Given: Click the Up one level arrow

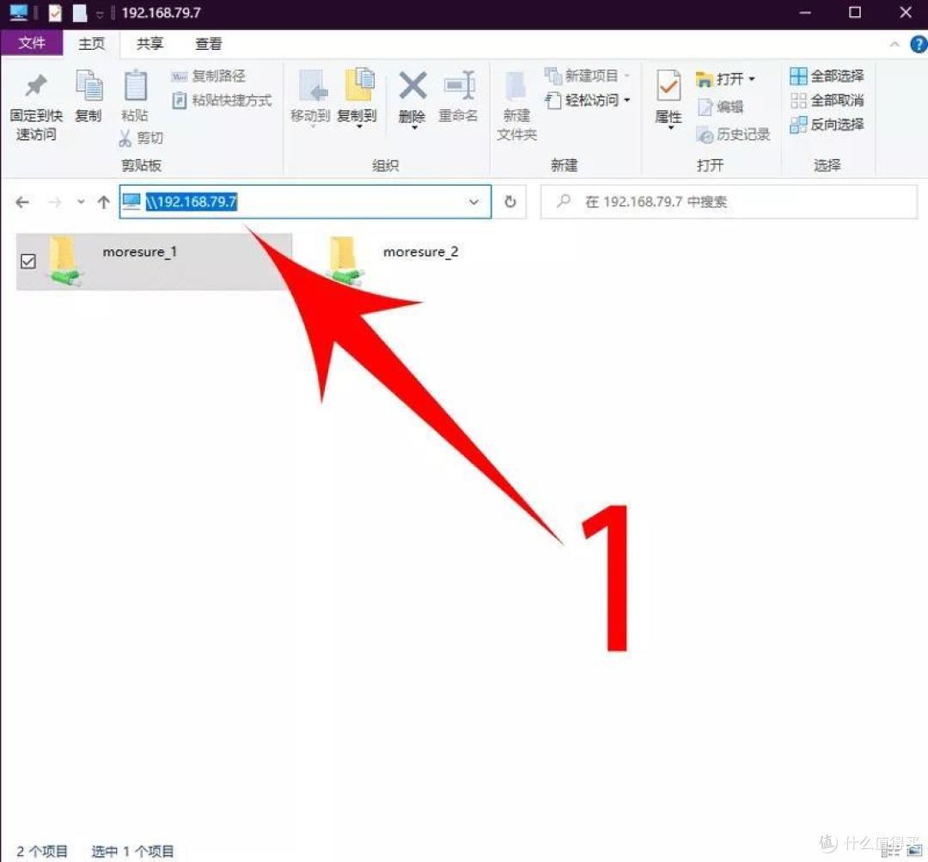Looking at the screenshot, I should click(x=104, y=203).
